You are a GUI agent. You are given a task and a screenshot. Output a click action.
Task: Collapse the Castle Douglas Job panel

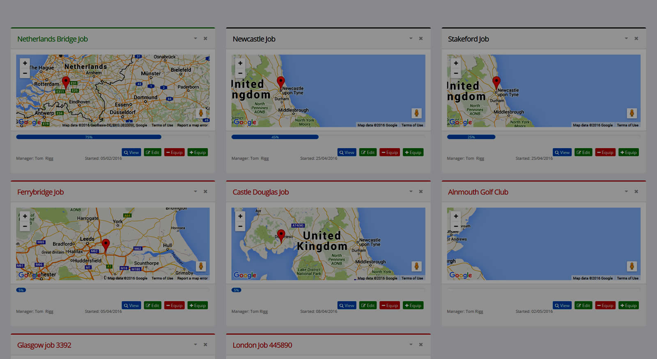click(x=411, y=192)
